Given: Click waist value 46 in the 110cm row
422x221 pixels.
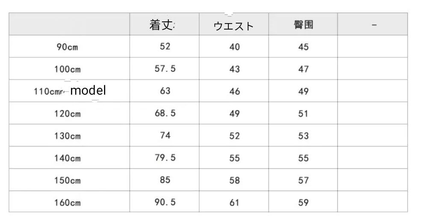Looking at the screenshot, I should 234,91.
